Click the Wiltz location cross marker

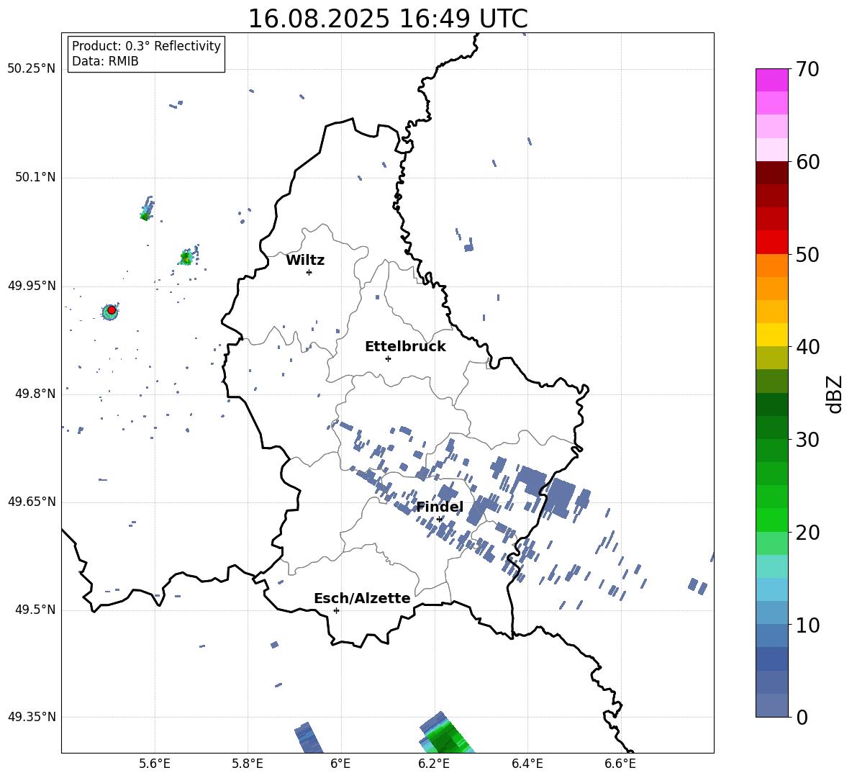(309, 272)
